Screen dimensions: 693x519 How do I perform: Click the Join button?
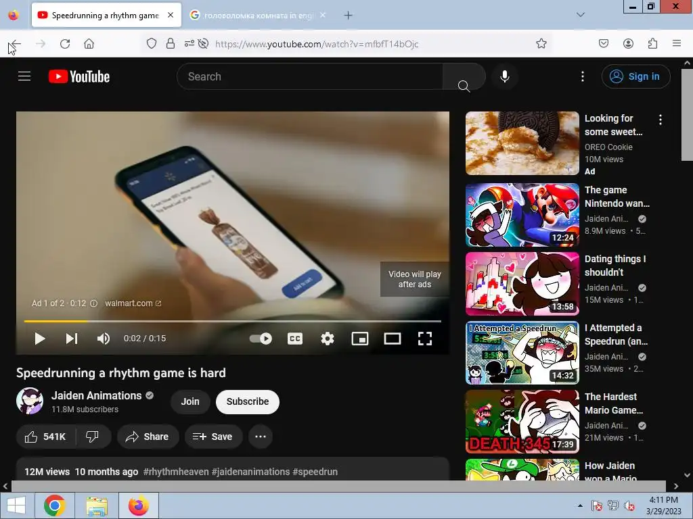[190, 401]
